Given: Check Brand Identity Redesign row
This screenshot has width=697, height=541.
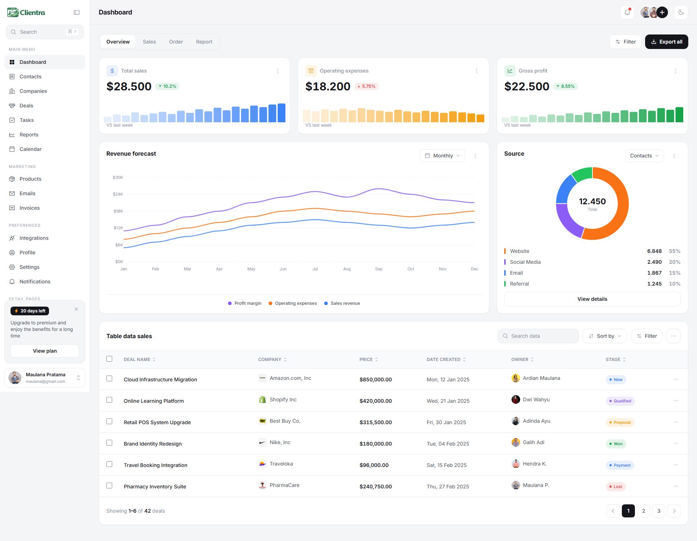Looking at the screenshot, I should pos(109,443).
